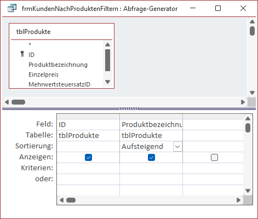The height and width of the screenshot is (219, 258).
Task: Click the tblProdukte table title bar
Action: click(61, 32)
